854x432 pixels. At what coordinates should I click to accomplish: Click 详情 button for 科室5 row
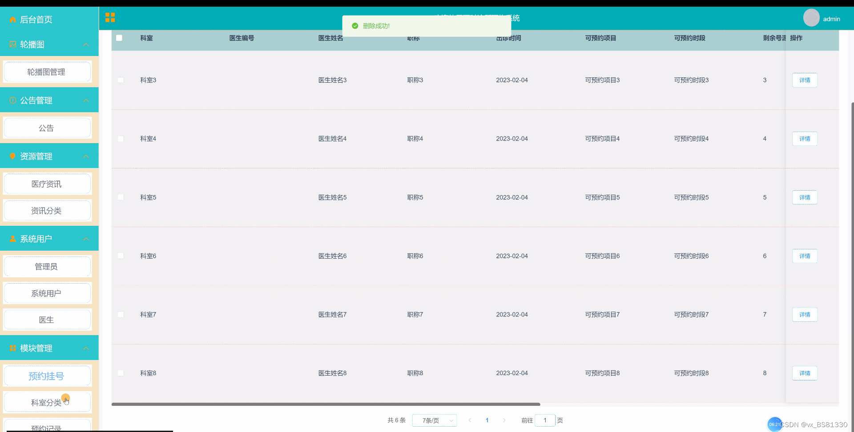tap(805, 197)
